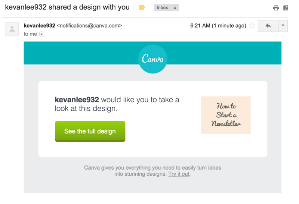The height and width of the screenshot is (204, 299).
Task: Open the more actions dropdown beside reply
Action: pos(283,26)
